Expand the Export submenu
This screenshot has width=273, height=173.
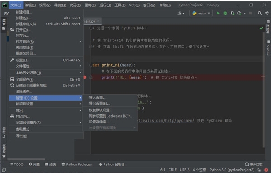coord(46,110)
